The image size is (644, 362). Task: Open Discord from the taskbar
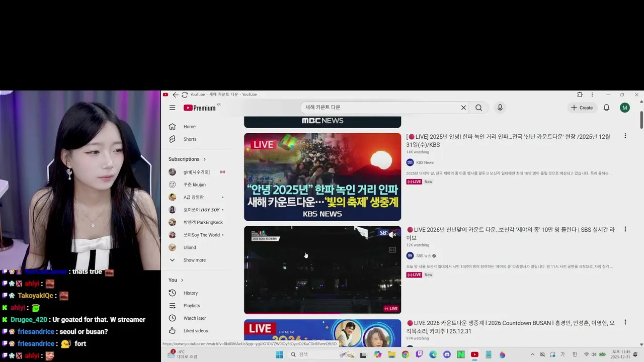[447, 354]
